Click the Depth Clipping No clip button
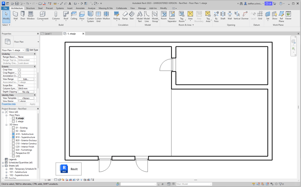This screenshot has height=187, width=301. 26,92
